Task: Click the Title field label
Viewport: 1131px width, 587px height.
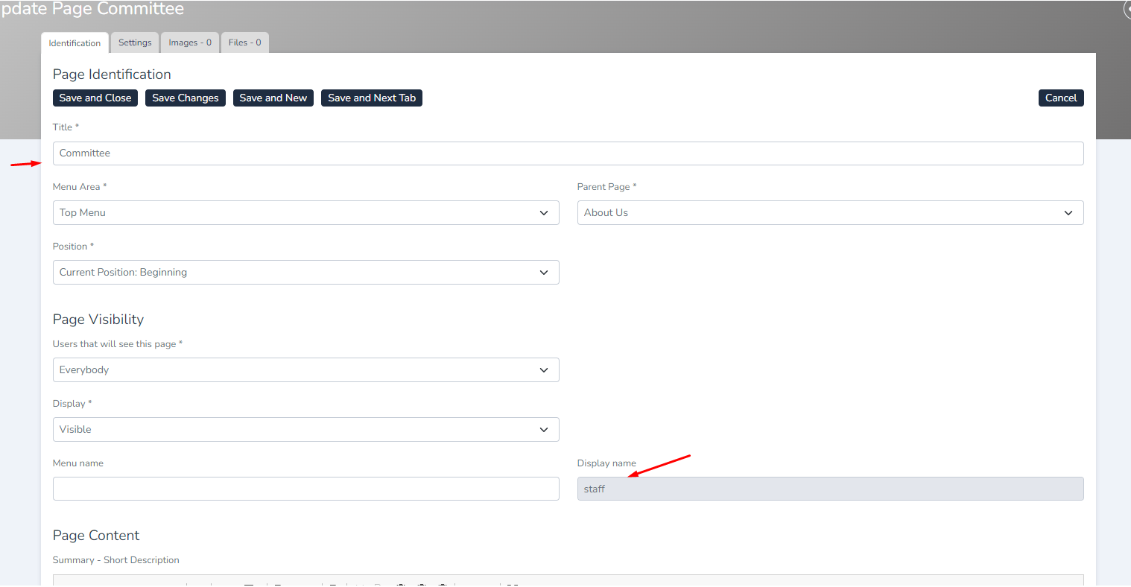Action: (x=63, y=127)
